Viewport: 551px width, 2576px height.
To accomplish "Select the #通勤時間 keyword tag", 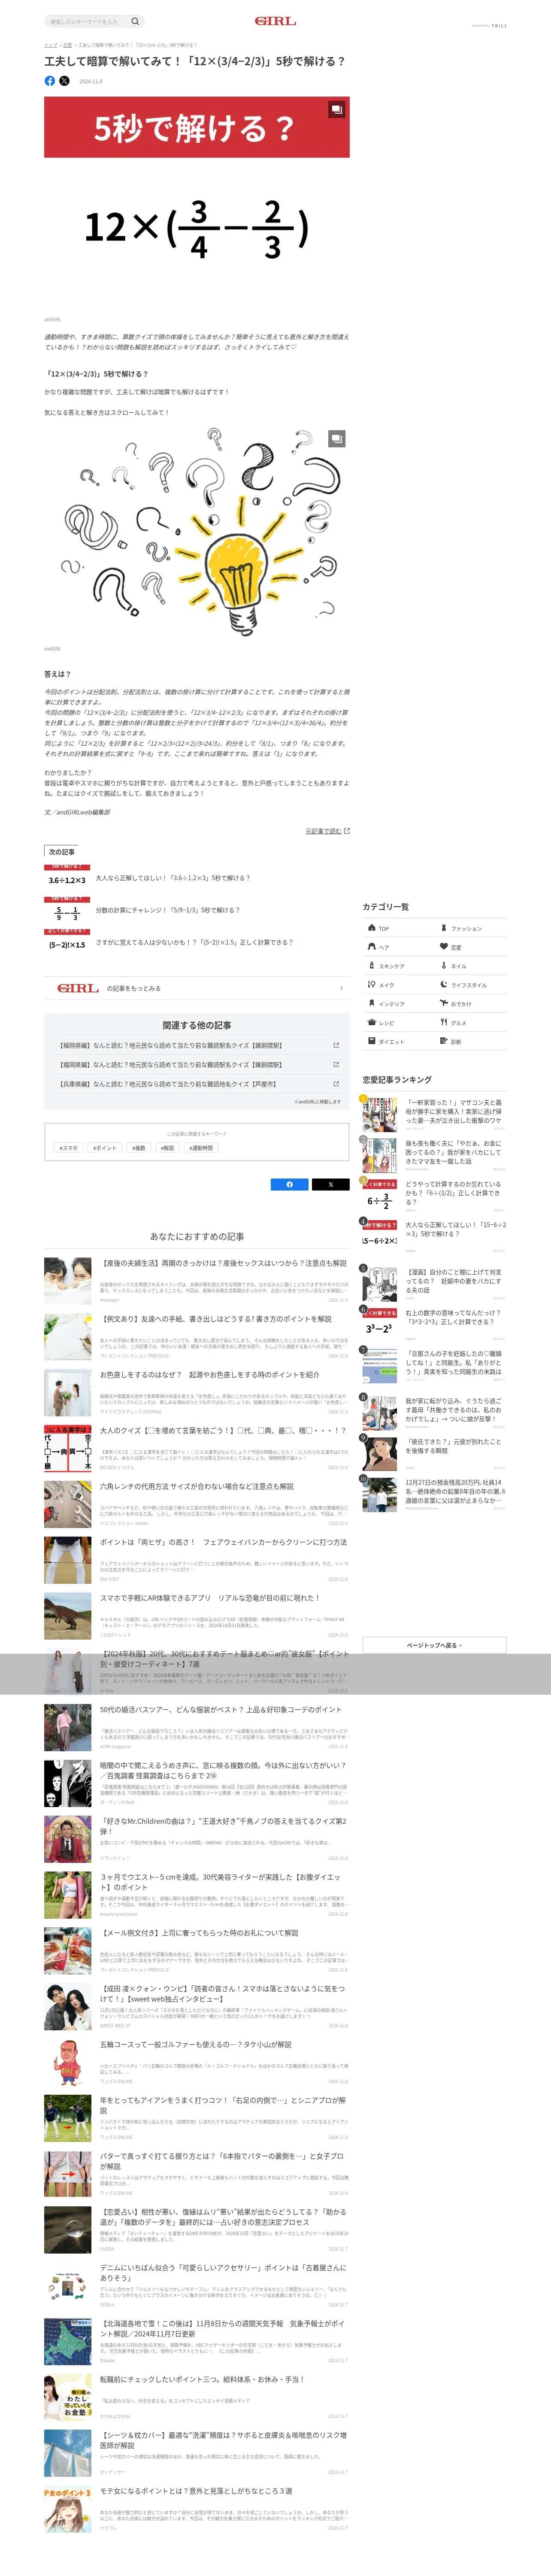I will 201,1149.
